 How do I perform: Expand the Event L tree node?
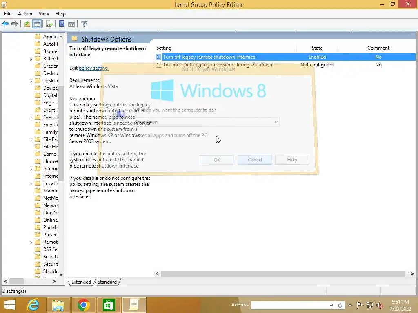tap(31, 118)
